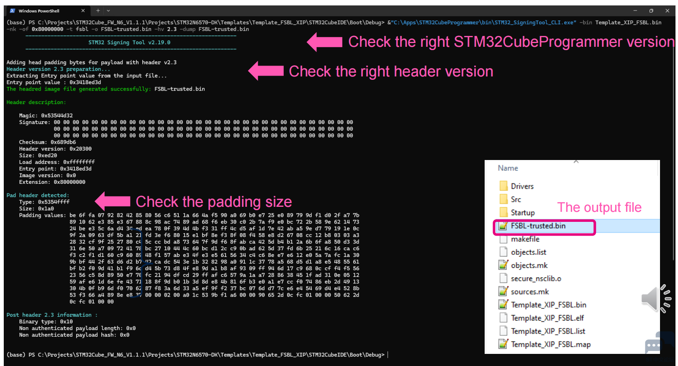Click the makefile file icon
Screen dimensions: 678x366
[503, 239]
